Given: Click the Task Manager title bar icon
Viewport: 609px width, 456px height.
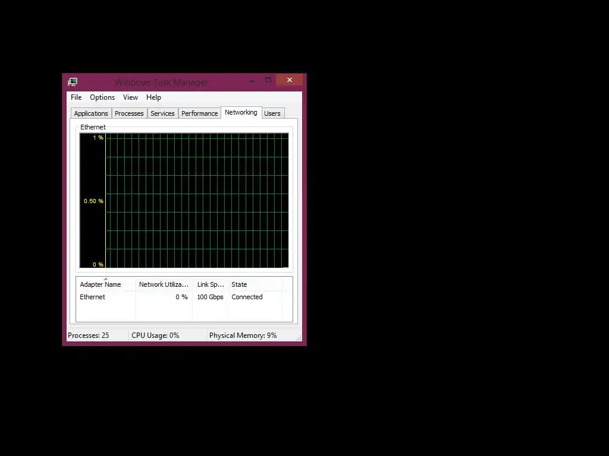Looking at the screenshot, I should click(x=73, y=82).
